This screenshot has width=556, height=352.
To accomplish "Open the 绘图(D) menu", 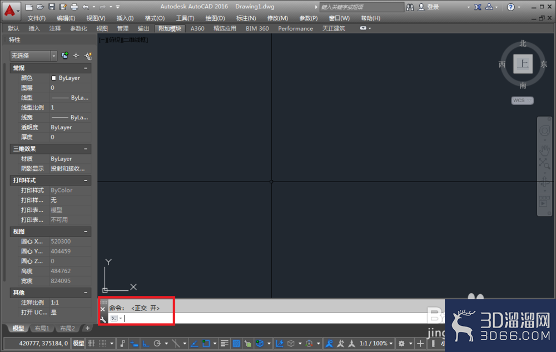I will 215,18.
